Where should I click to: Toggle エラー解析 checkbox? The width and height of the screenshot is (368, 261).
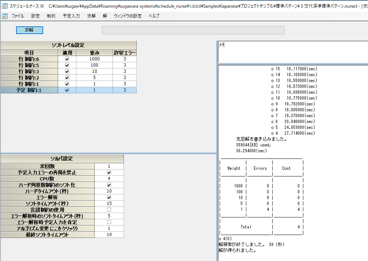[109, 197]
